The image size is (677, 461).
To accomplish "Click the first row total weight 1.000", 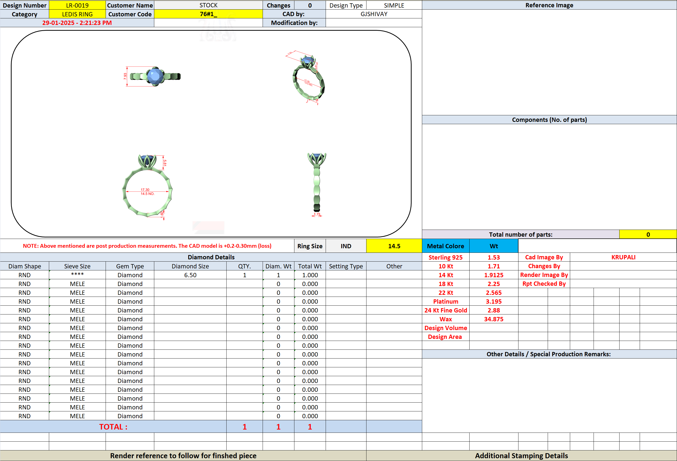I will point(310,275).
